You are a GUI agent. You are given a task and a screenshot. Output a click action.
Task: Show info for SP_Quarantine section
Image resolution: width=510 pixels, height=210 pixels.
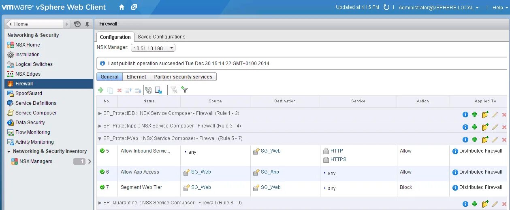coord(465,204)
